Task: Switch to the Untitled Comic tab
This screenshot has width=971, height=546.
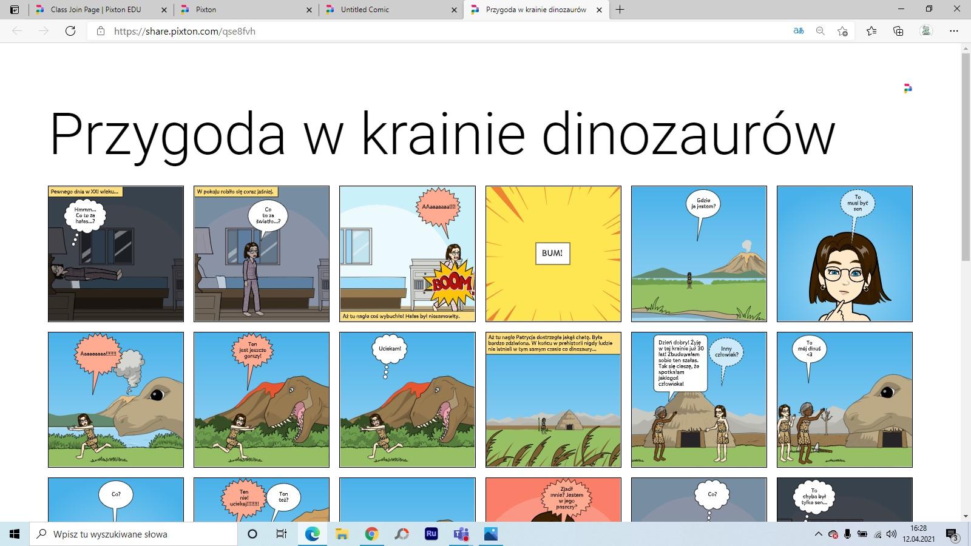Action: 391,10
